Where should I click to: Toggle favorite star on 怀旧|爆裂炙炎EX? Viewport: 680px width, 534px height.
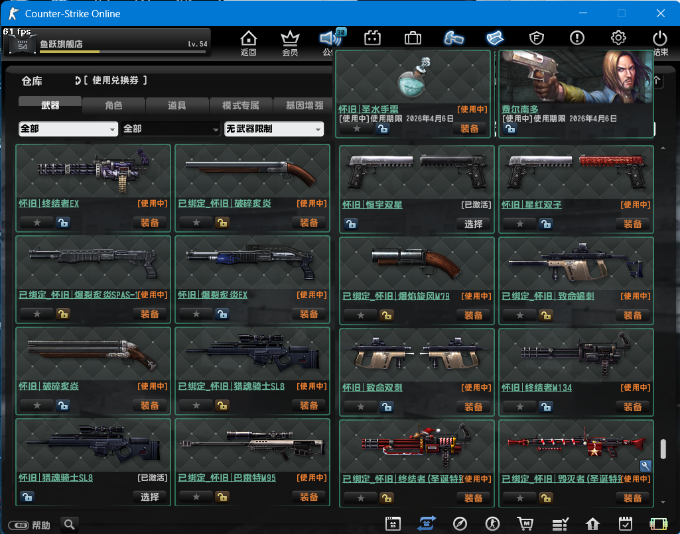click(x=196, y=314)
